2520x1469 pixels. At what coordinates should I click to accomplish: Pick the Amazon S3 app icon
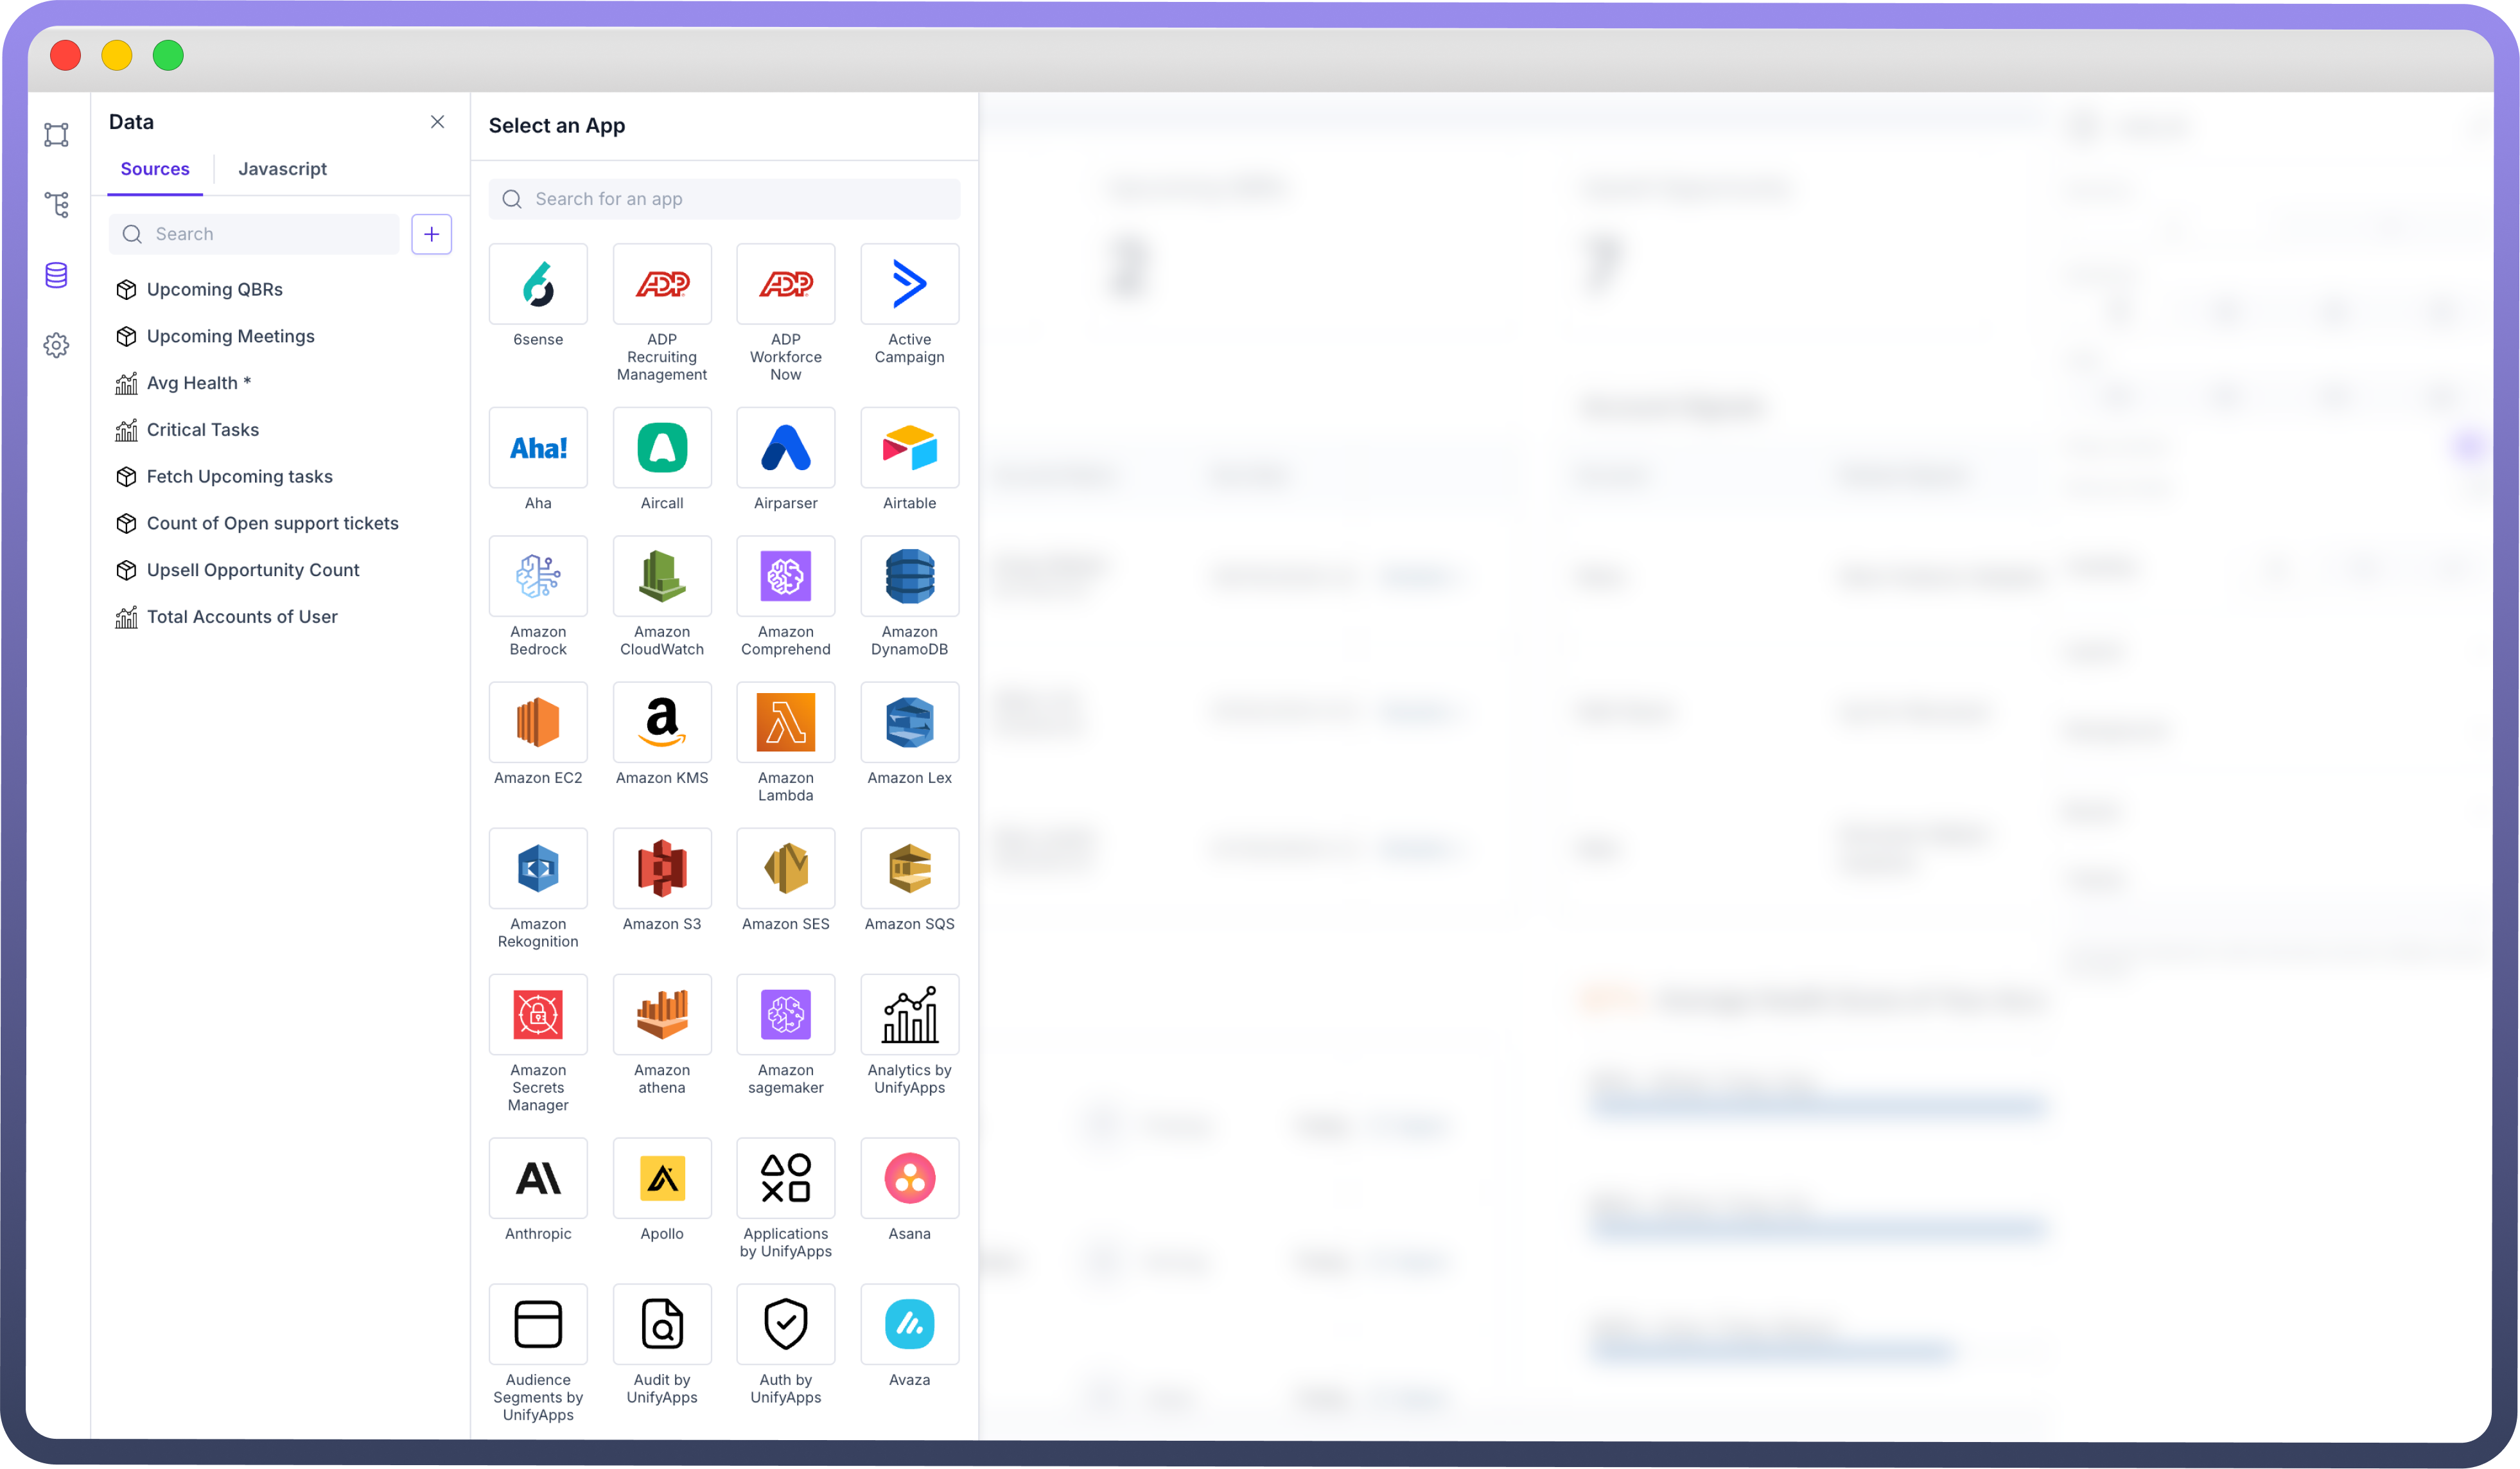pos(661,867)
